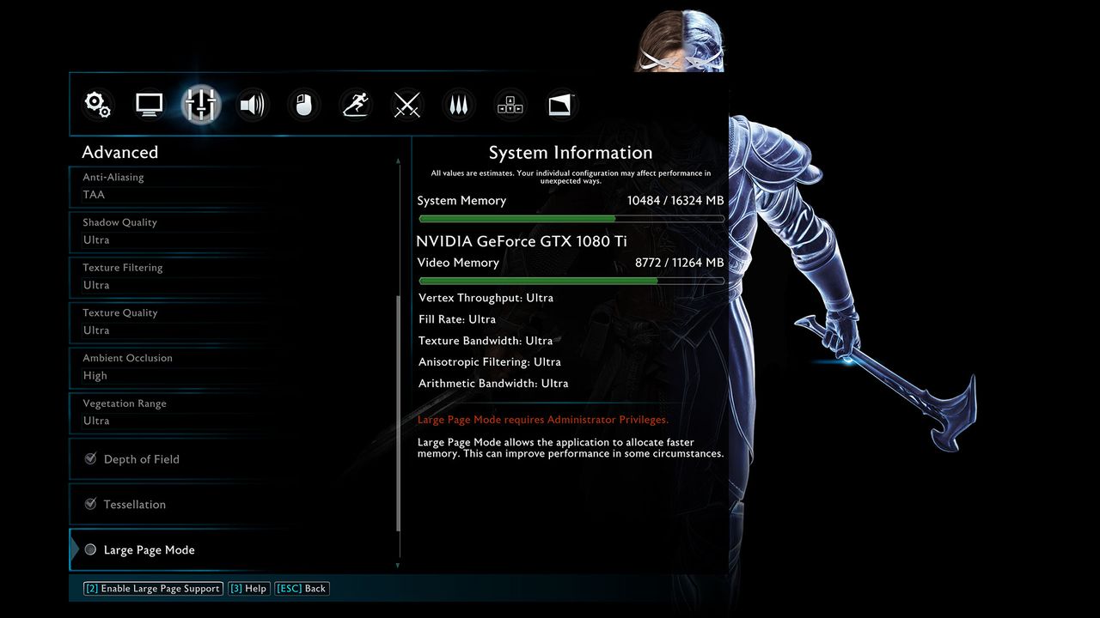Screen dimensions: 1100x618
Task: Click the Large Page Mode description paragraph
Action: (x=571, y=448)
